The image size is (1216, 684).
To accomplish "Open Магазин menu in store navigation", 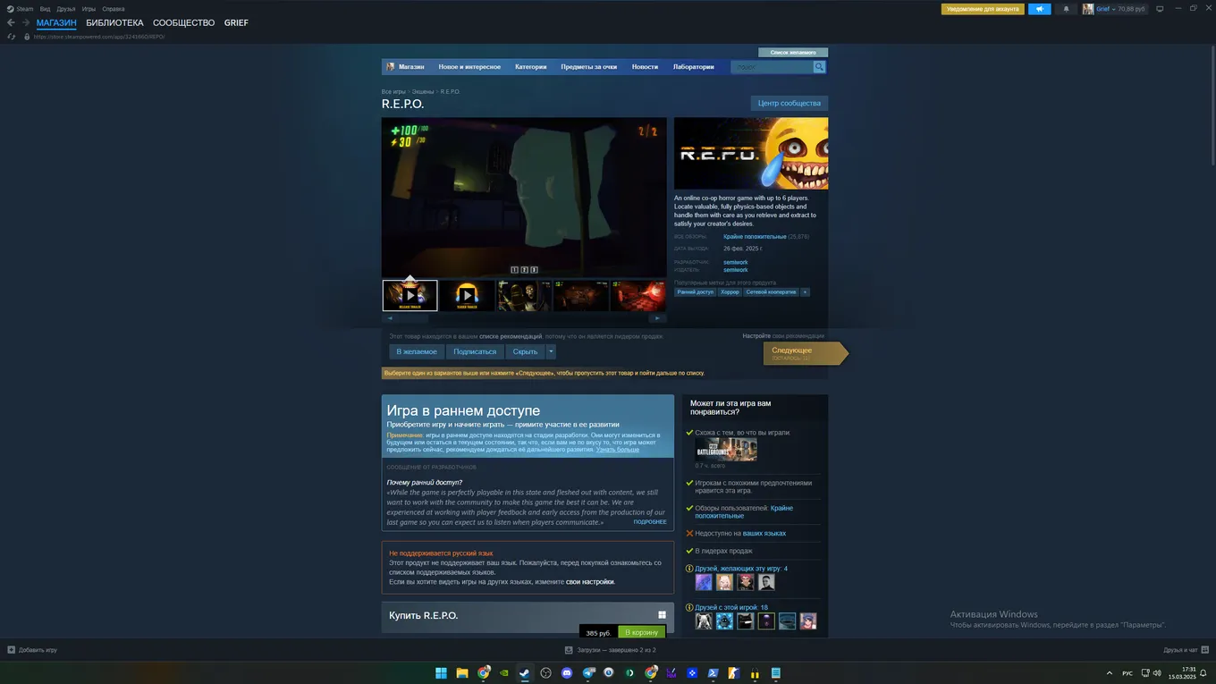I will click(411, 67).
